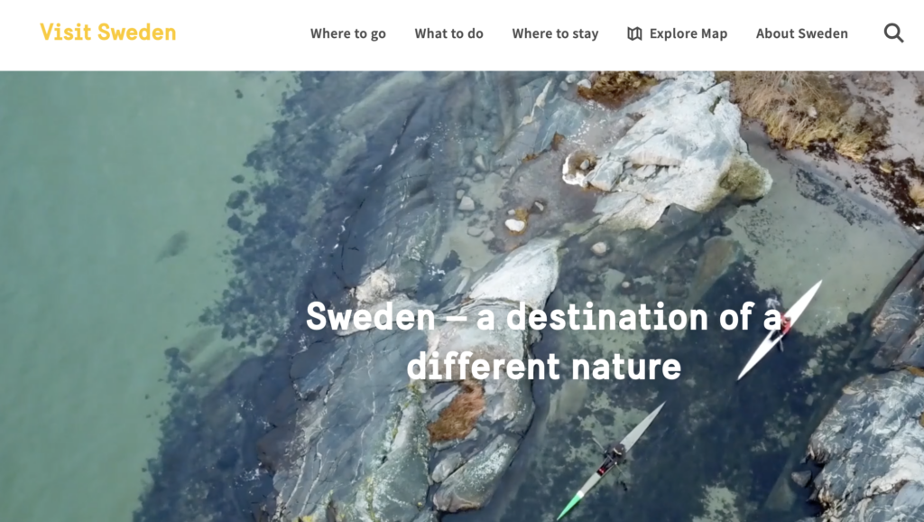Click the headline line "Sweden — a destination of a"

click(543, 316)
